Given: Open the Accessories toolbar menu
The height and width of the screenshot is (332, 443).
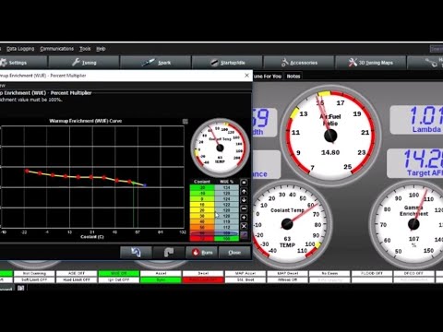Looking at the screenshot, I should 299,63.
